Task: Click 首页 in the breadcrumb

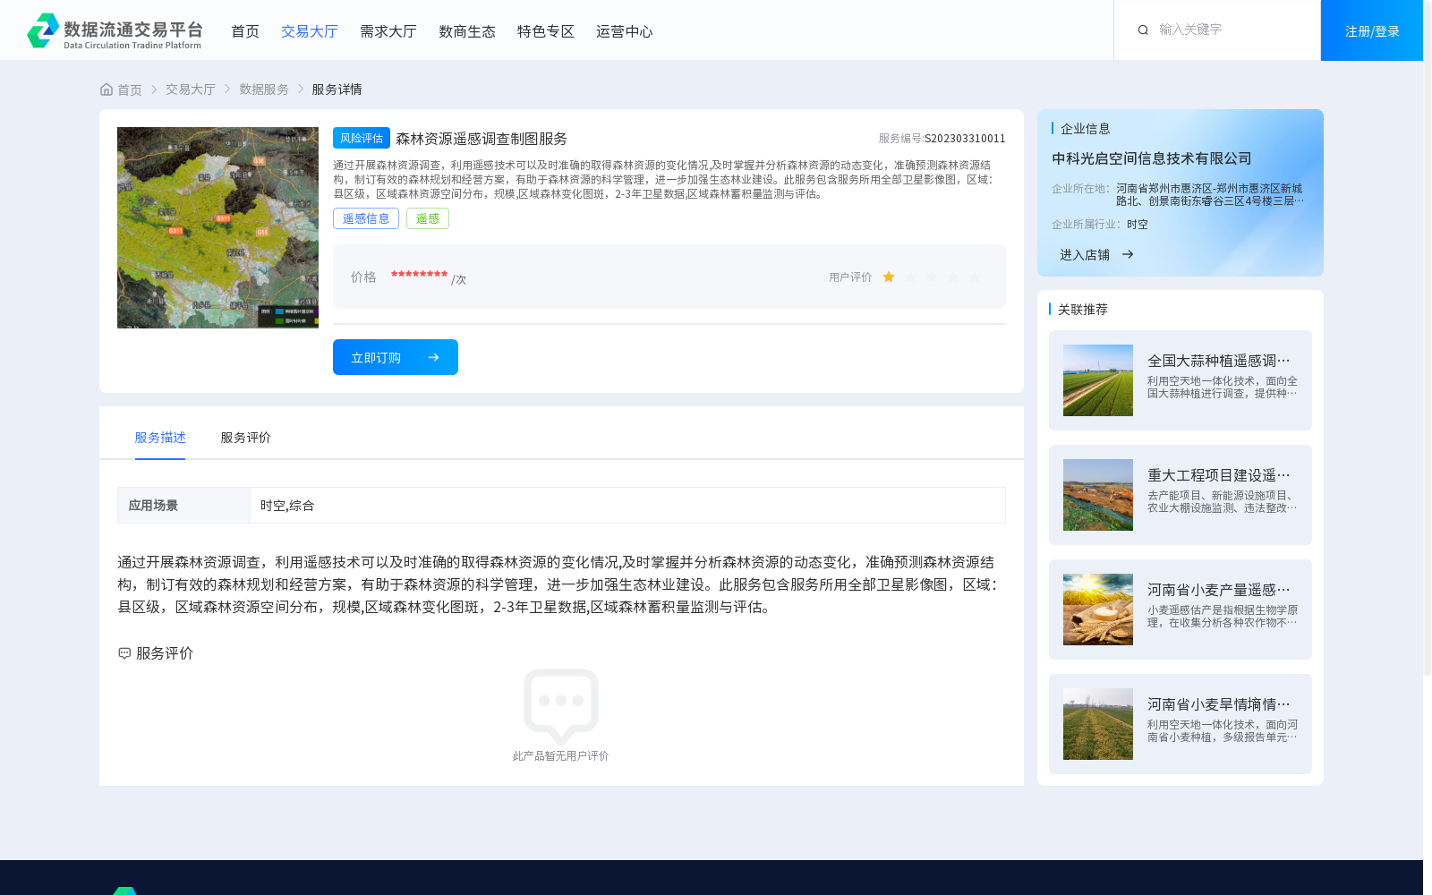Action: pyautogui.click(x=130, y=89)
